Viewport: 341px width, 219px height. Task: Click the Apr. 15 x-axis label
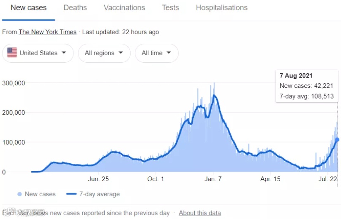[270, 179]
